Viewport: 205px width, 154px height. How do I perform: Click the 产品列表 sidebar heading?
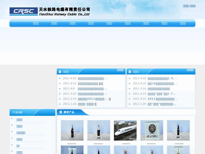tap(17, 112)
